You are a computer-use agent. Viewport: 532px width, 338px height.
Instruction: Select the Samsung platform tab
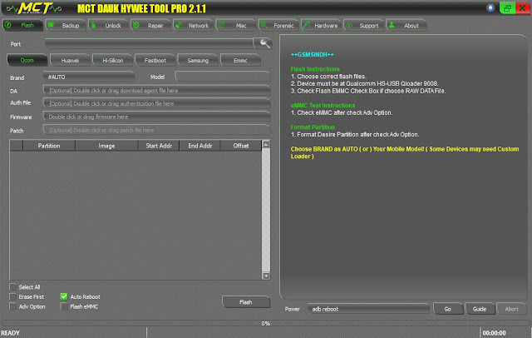coord(198,60)
